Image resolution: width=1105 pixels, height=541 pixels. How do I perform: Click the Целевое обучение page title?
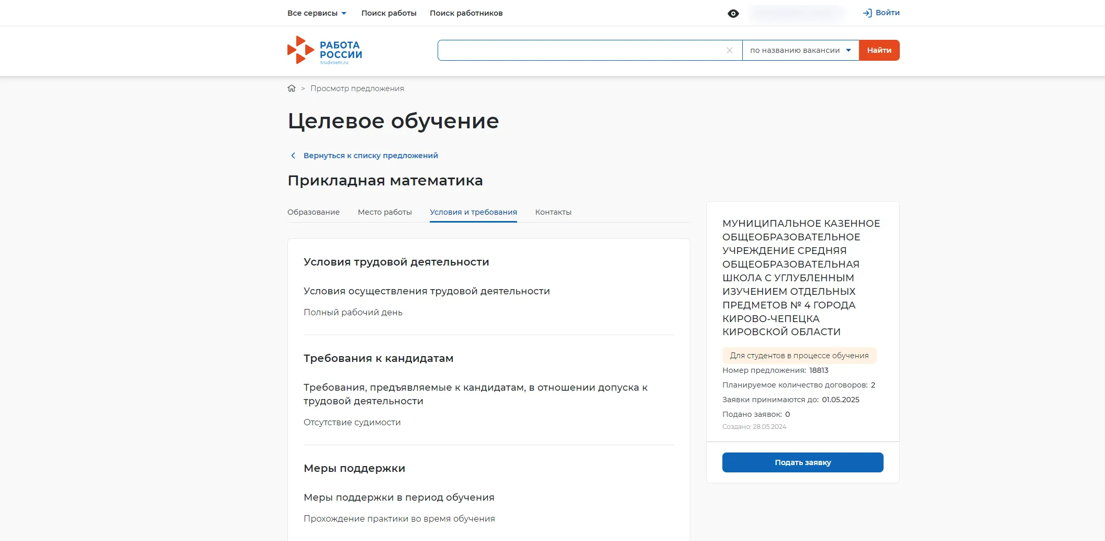click(x=393, y=121)
